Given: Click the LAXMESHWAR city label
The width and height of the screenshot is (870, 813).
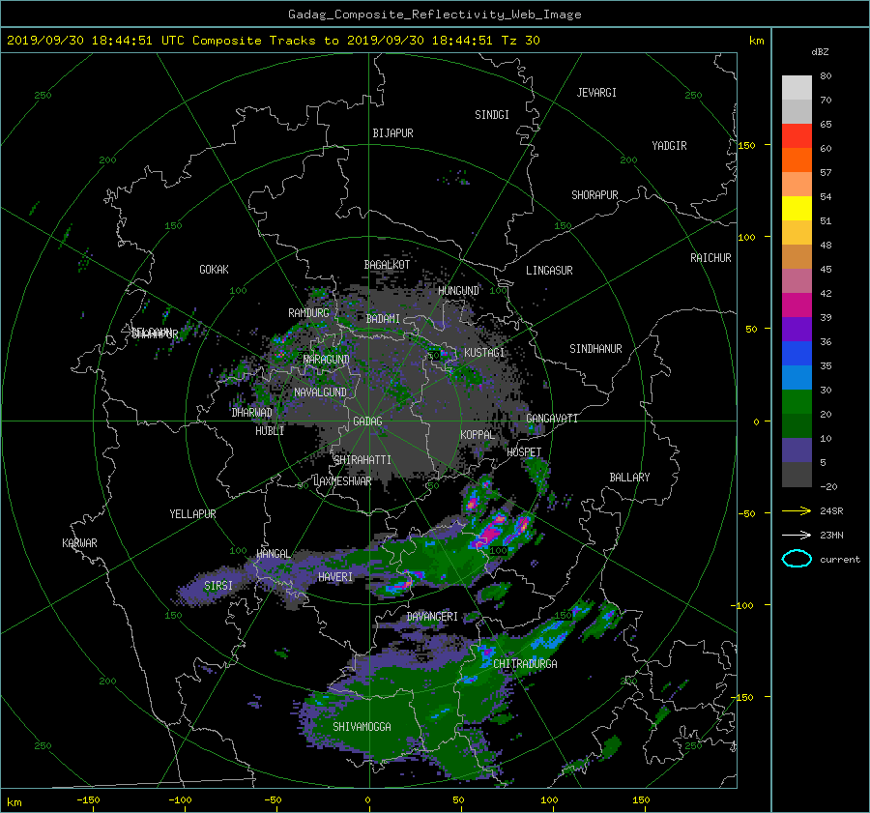Looking at the screenshot, I should tap(342, 481).
